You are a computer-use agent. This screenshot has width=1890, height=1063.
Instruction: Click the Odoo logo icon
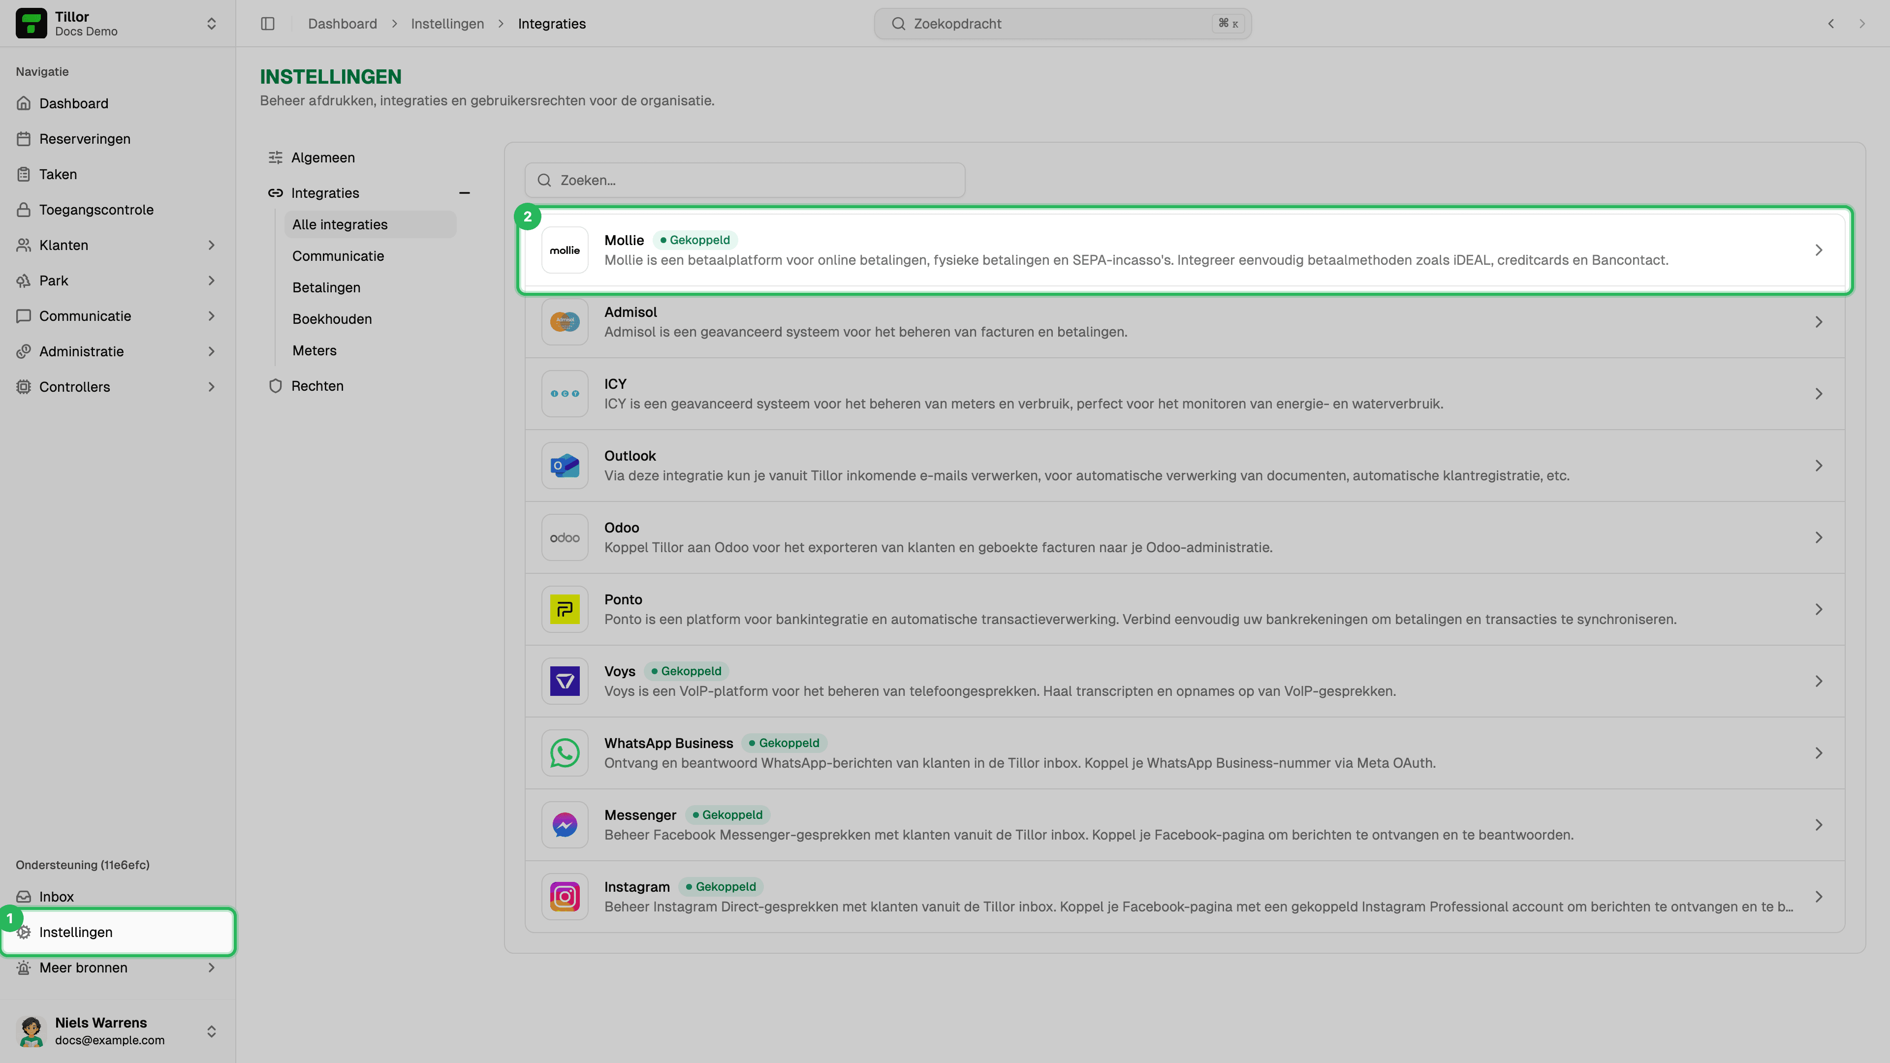pyautogui.click(x=565, y=538)
